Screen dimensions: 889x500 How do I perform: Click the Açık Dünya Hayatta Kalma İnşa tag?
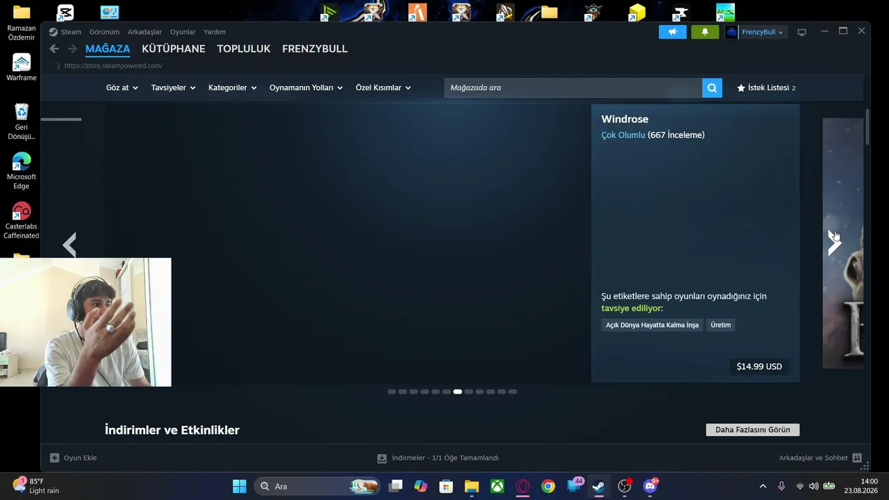tap(652, 325)
